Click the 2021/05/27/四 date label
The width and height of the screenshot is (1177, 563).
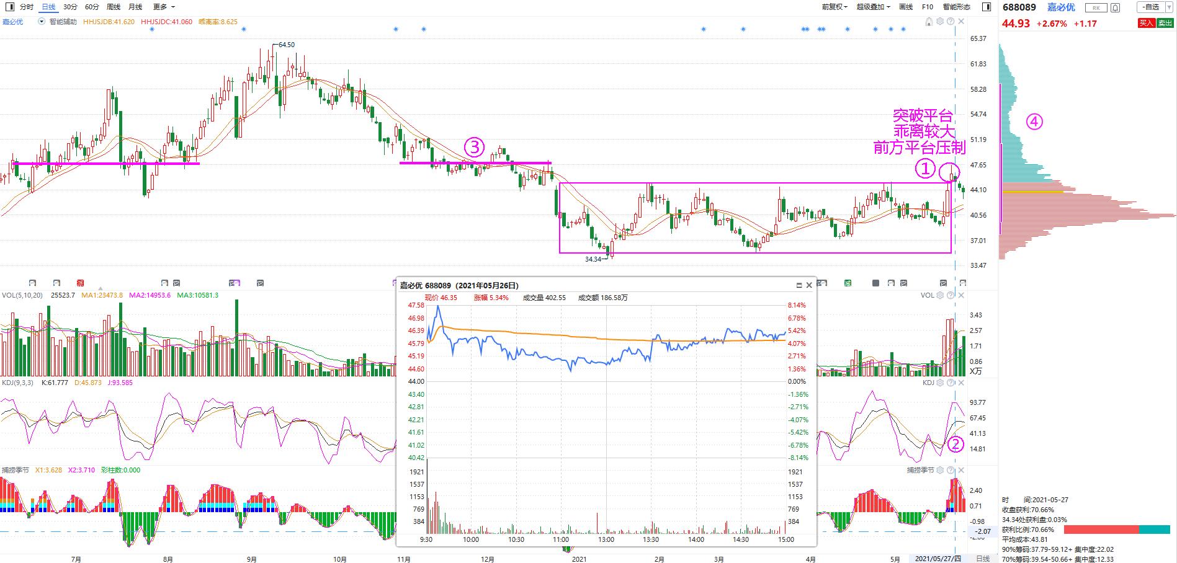[x=937, y=559]
